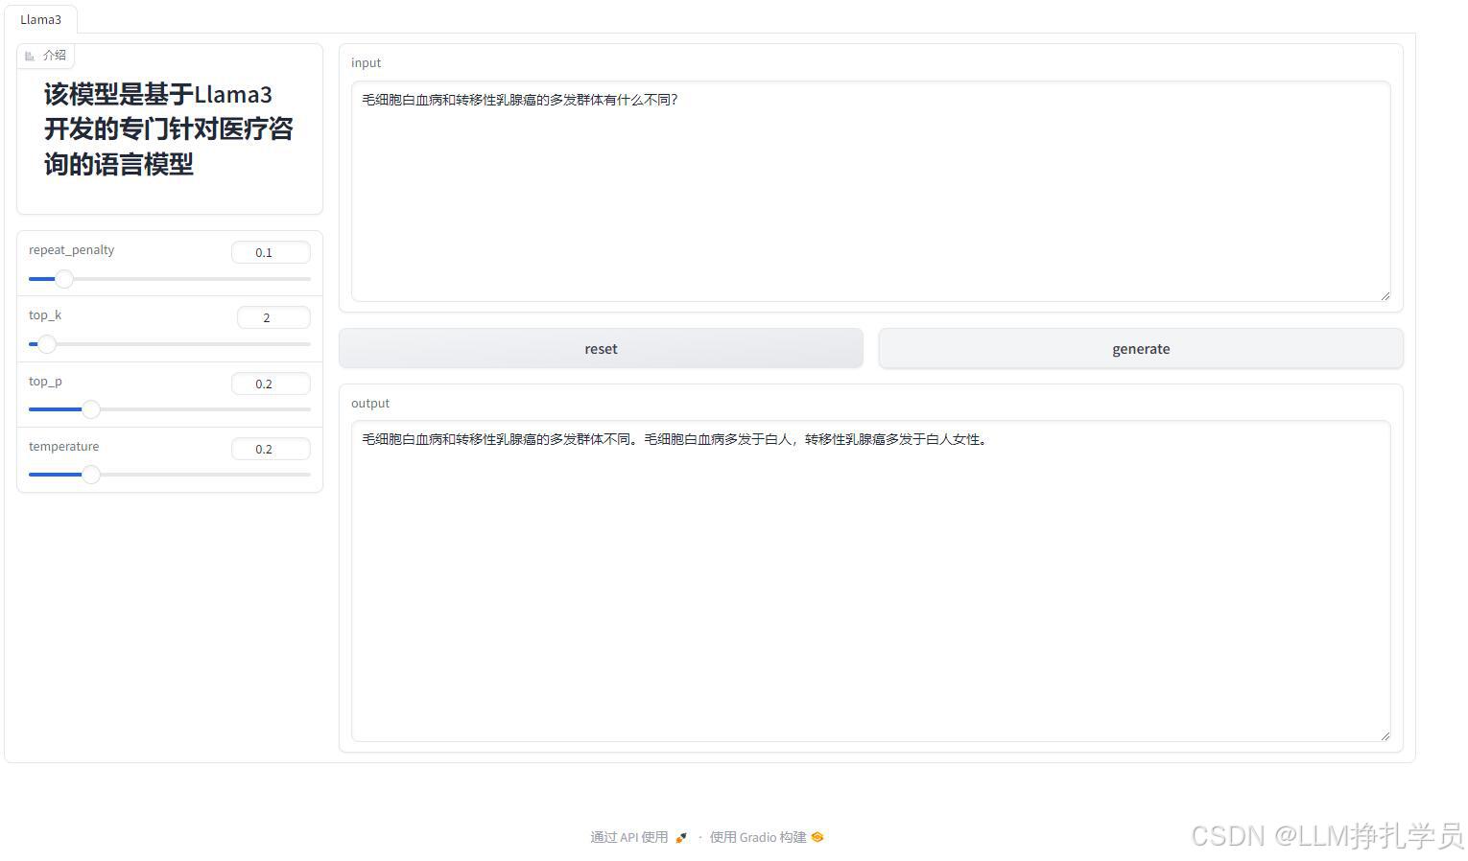
Task: Click the question text '毛细胞白血病和转移性乳腺癌的多发群体有什么不同?'
Action: point(519,100)
